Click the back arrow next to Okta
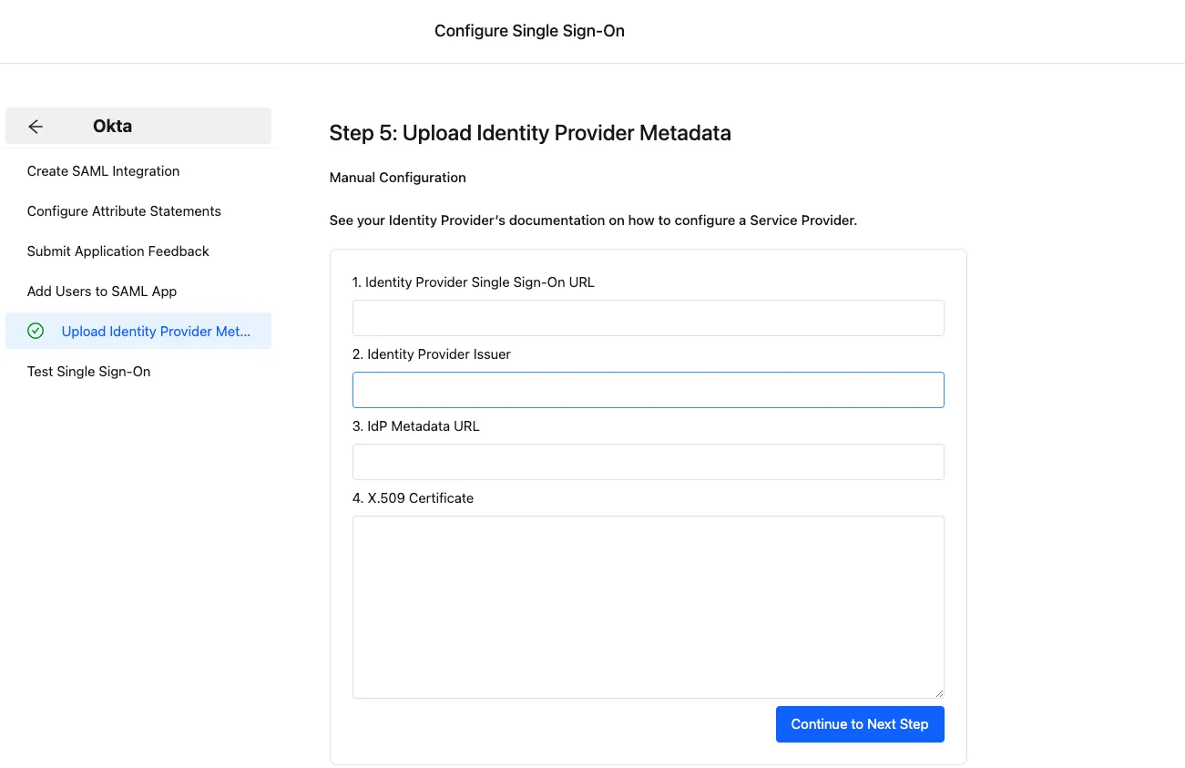 coord(35,126)
